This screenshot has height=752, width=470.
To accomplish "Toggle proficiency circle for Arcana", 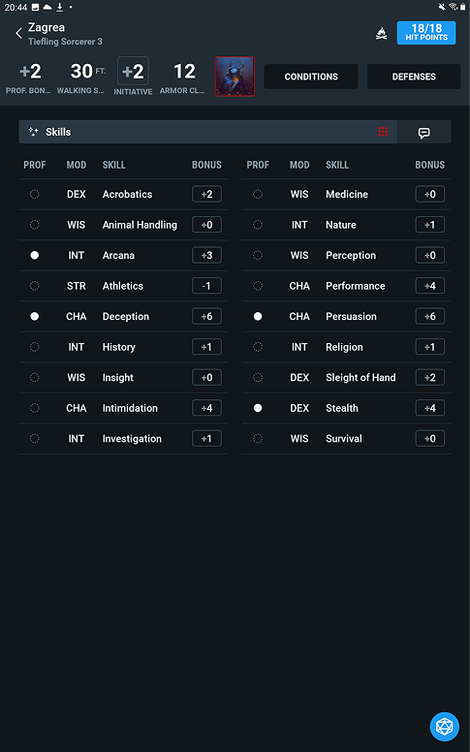I will pyautogui.click(x=35, y=255).
